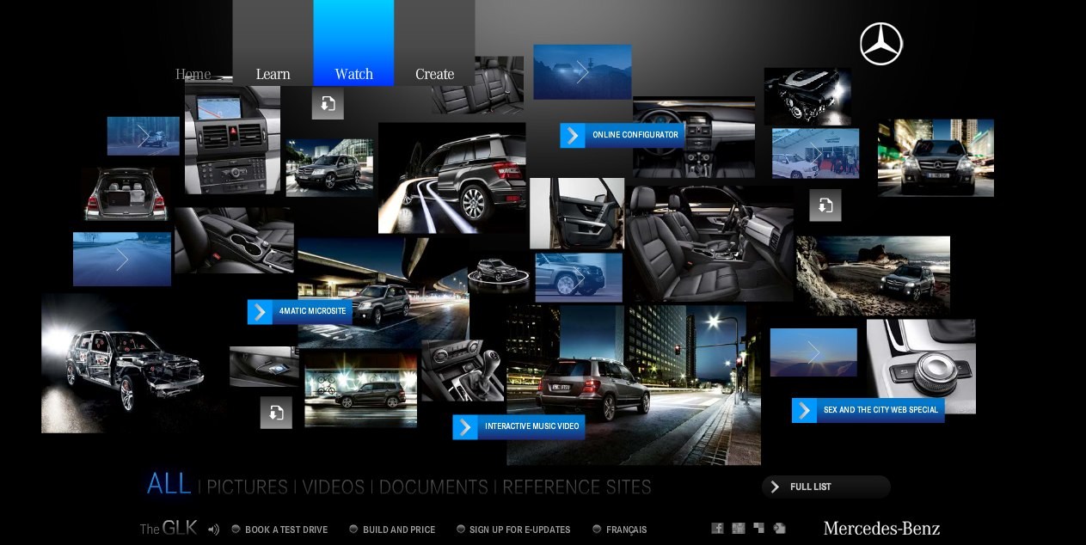Click the Mercedes-Benz wordmark
The width and height of the screenshot is (1086, 545).
point(881,529)
